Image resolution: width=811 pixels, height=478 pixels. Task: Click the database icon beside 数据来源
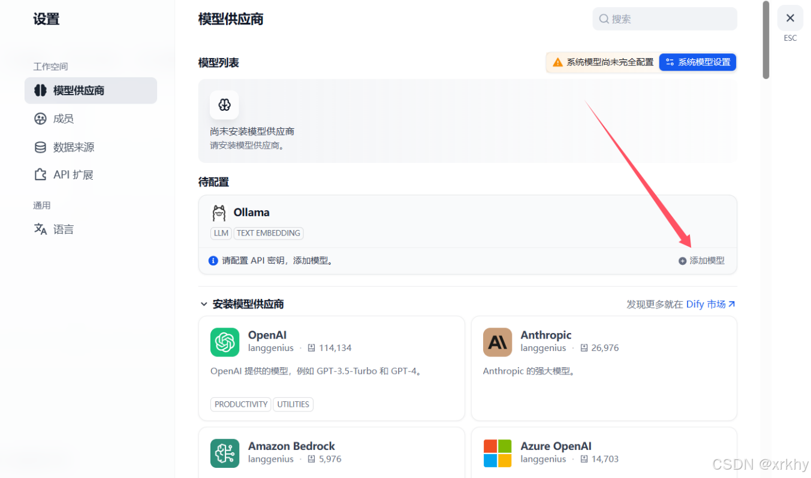point(40,147)
